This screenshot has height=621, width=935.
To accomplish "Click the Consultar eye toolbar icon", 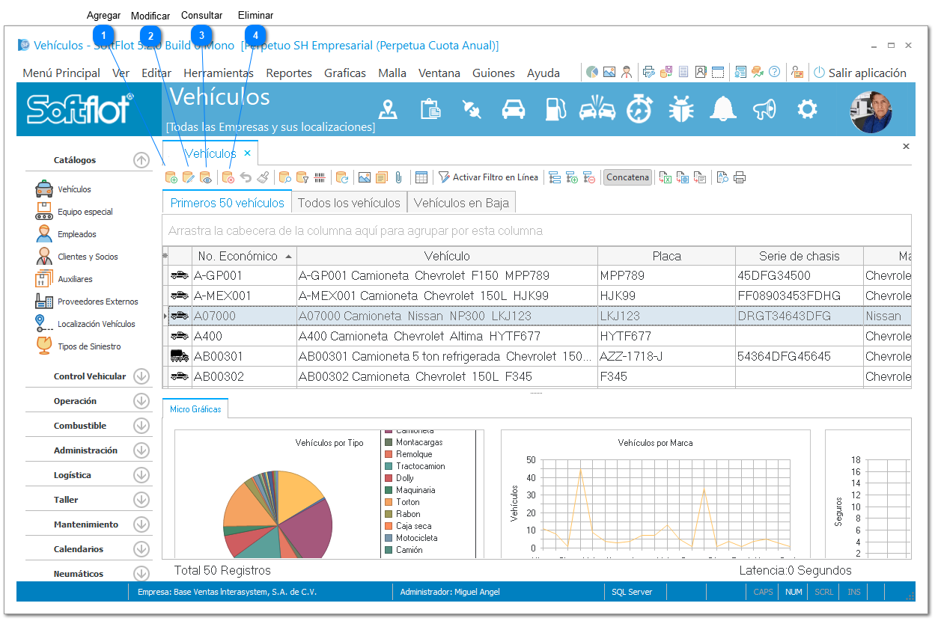I will point(206,177).
